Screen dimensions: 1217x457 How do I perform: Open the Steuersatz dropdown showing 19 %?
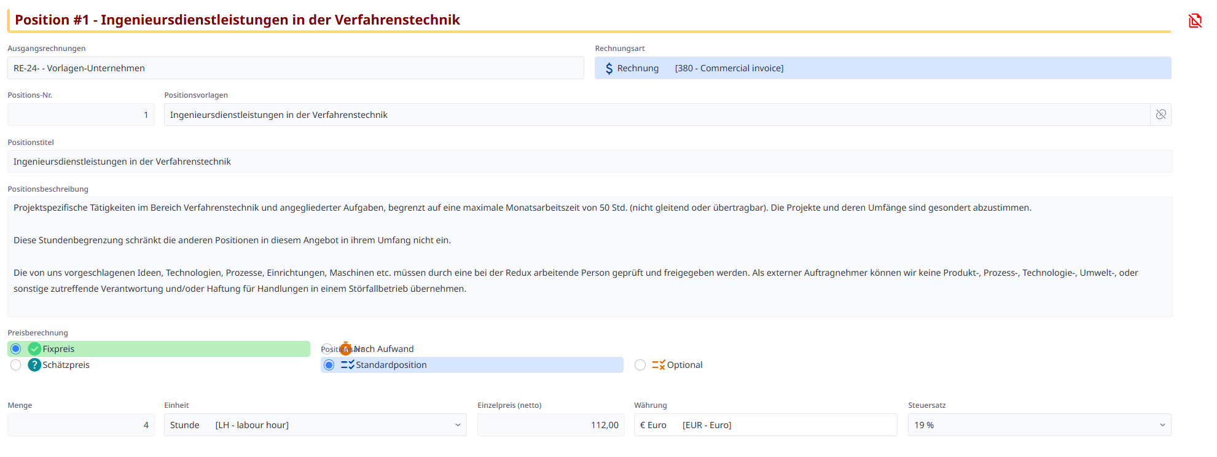(x=1039, y=425)
